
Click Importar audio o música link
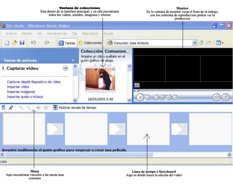25,97
